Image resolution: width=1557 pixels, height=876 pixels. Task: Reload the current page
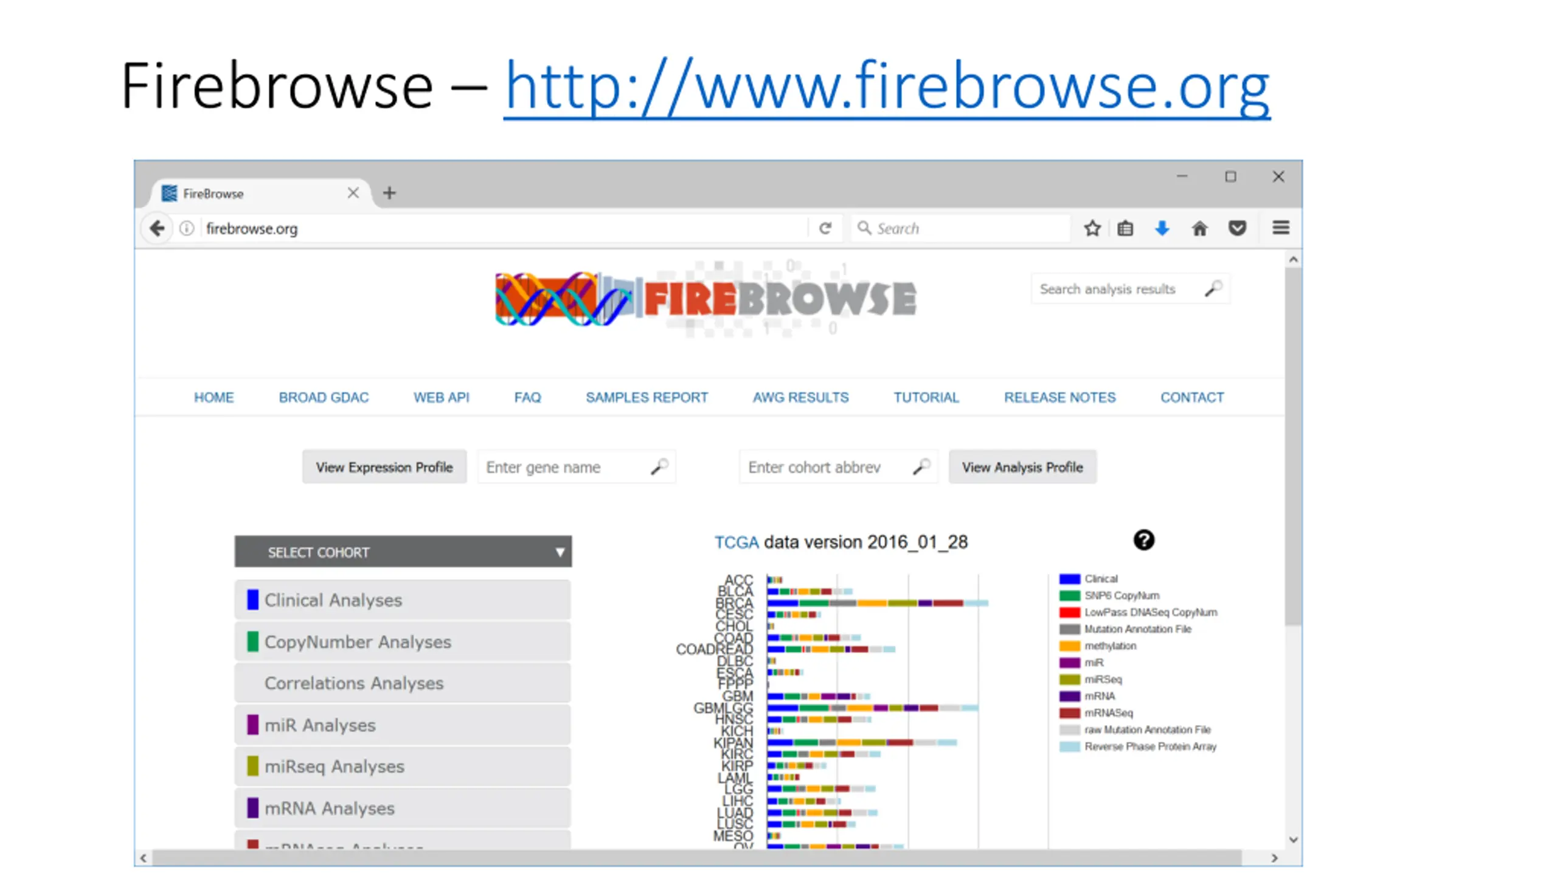coord(825,228)
